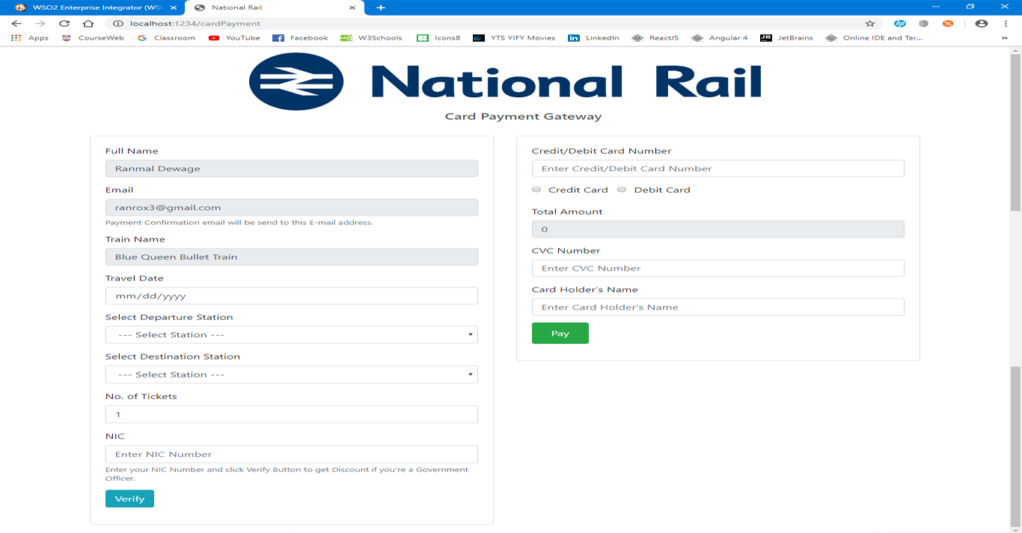Click the Email field showing ranrox3@gmail.com
This screenshot has width=1022, height=533.
pos(292,208)
